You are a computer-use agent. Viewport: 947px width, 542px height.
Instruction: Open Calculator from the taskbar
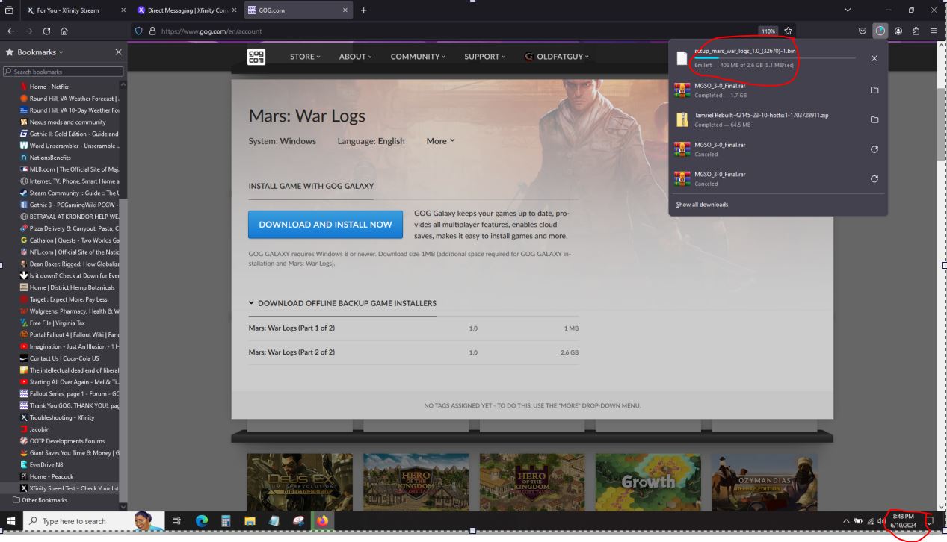226,521
